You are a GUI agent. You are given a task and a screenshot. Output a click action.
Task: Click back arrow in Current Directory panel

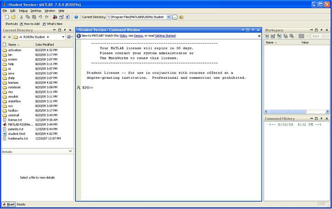[x=4, y=37]
